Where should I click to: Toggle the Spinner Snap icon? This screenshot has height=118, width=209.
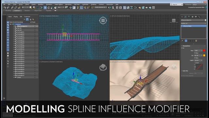coord(88,8)
